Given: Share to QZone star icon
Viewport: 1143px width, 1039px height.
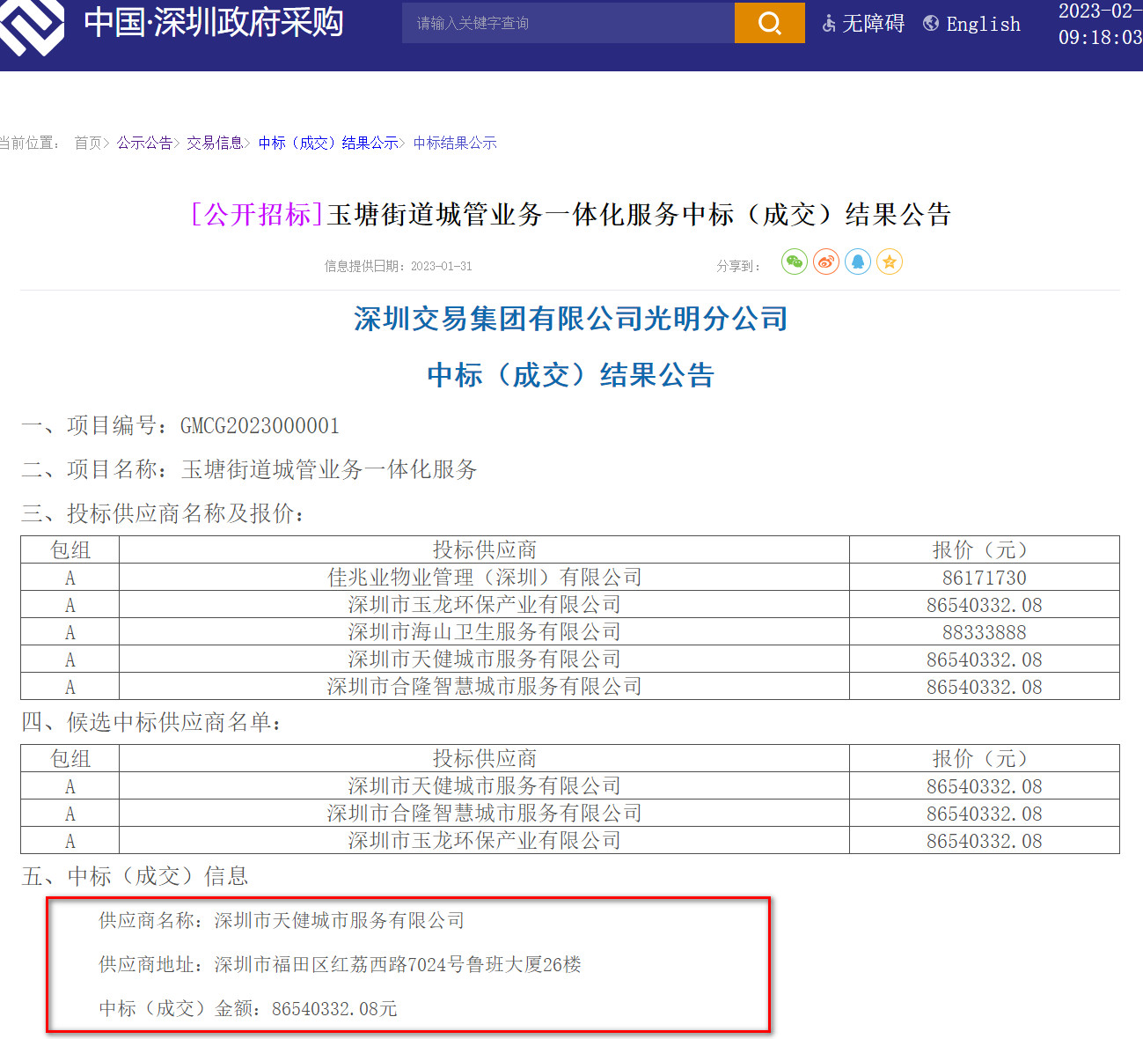Looking at the screenshot, I should (x=890, y=262).
